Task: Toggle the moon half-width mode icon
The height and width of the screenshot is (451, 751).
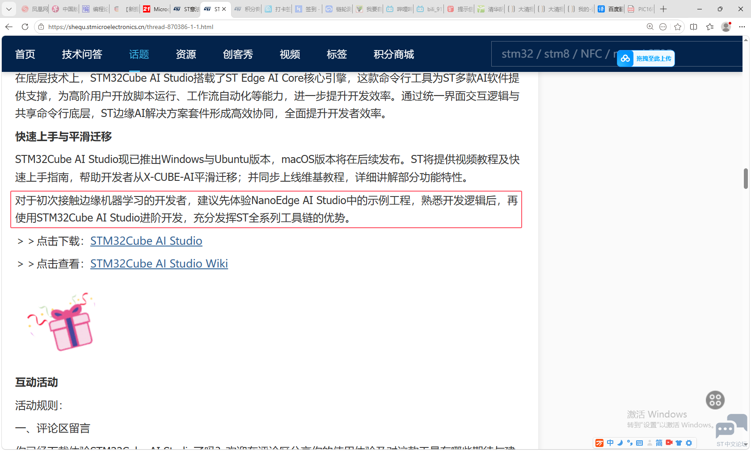Action: (620, 443)
